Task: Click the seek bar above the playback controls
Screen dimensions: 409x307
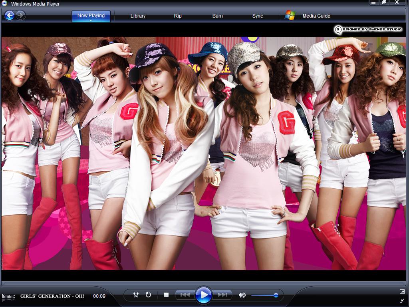Action: click(x=203, y=283)
